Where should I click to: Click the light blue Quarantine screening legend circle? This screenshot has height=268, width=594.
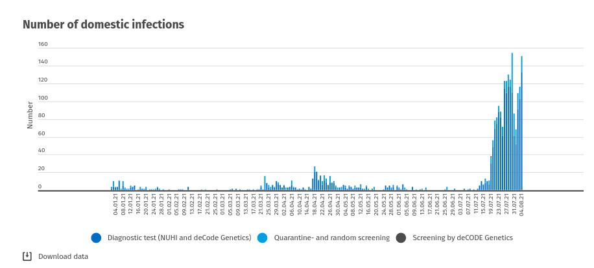point(263,238)
